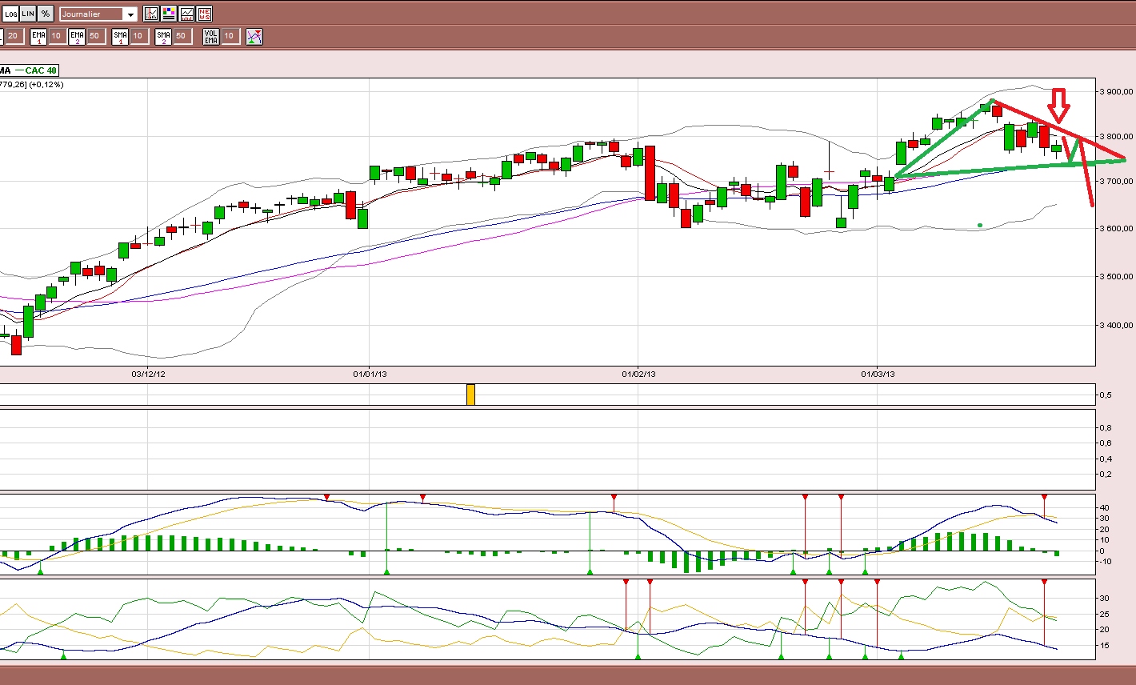1136x685 pixels.
Task: Click the 3 700,00 price axis label
Action: click(x=1116, y=182)
